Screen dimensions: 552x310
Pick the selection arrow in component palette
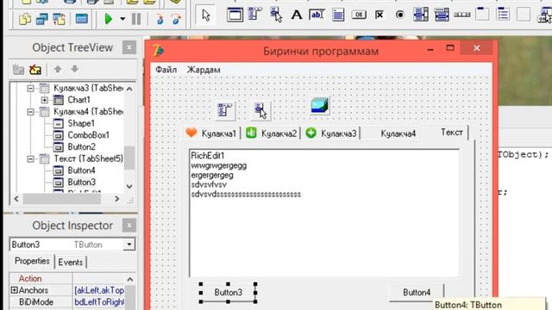206,15
